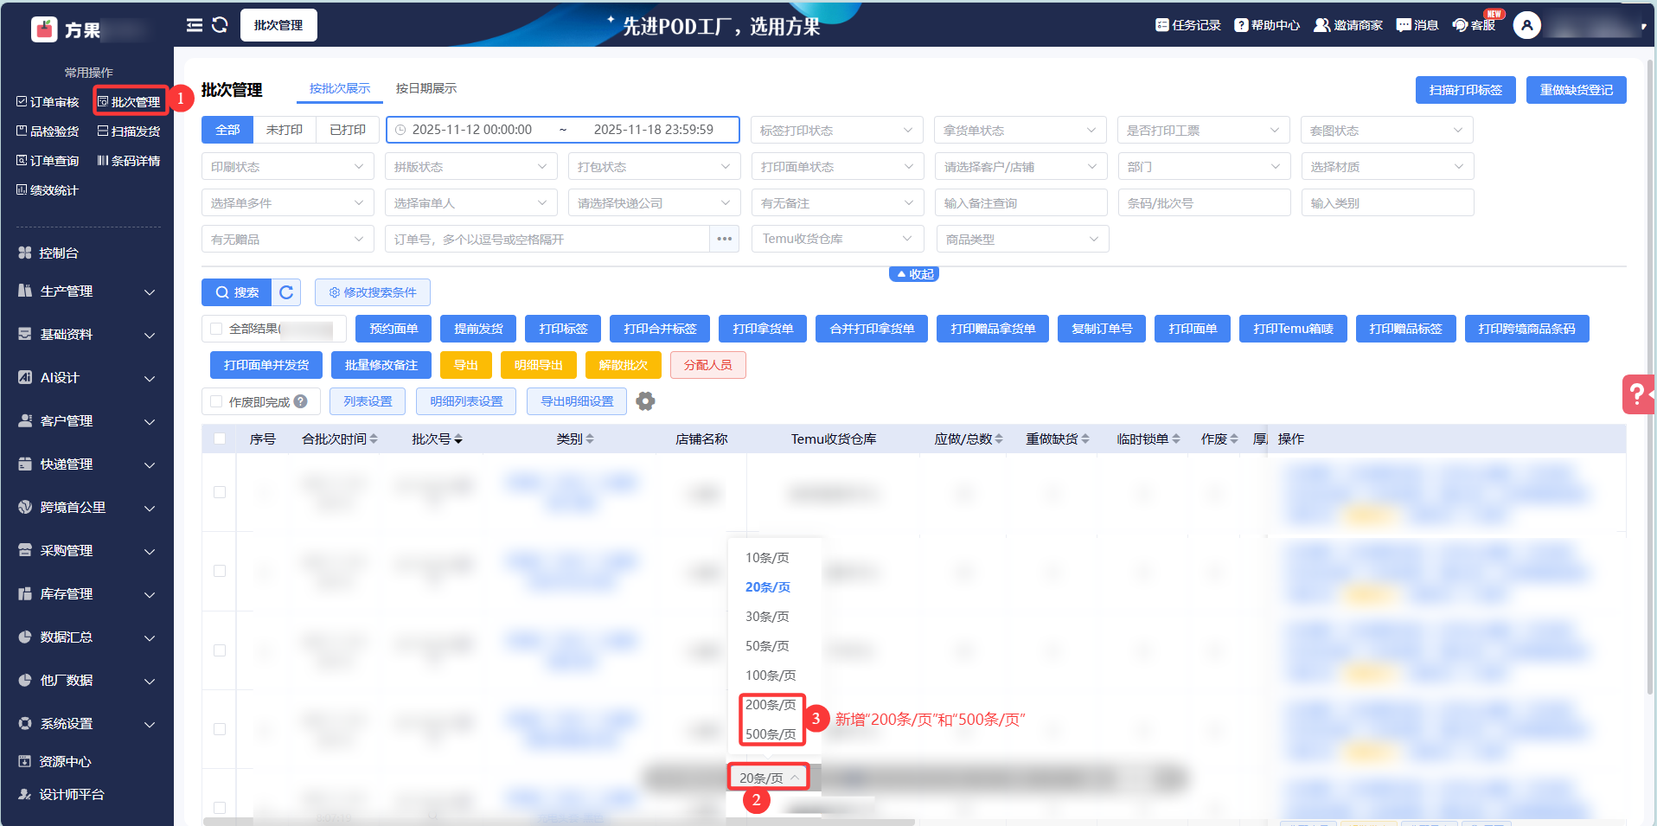Open 订单审核 shortcut in sidebar
Screen dimensions: 1657x826
click(48, 102)
